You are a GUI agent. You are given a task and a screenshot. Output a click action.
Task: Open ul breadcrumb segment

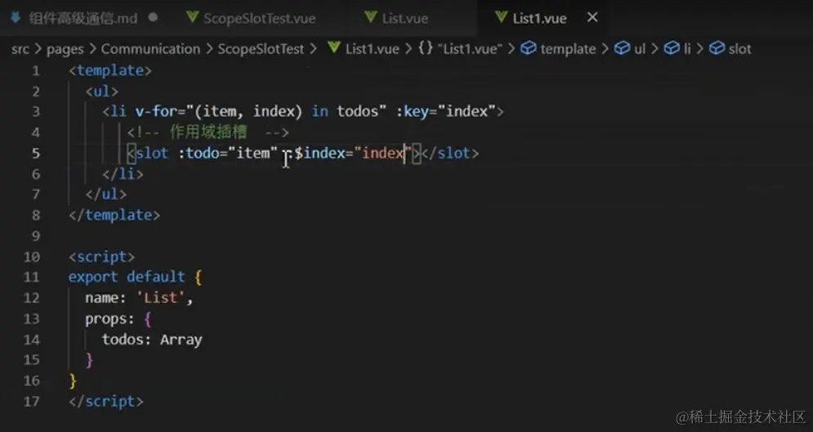(x=640, y=49)
